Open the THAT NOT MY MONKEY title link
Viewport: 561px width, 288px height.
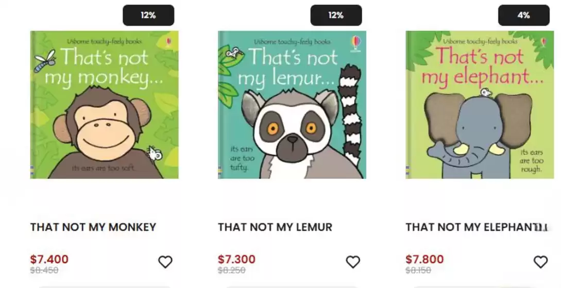click(x=93, y=227)
